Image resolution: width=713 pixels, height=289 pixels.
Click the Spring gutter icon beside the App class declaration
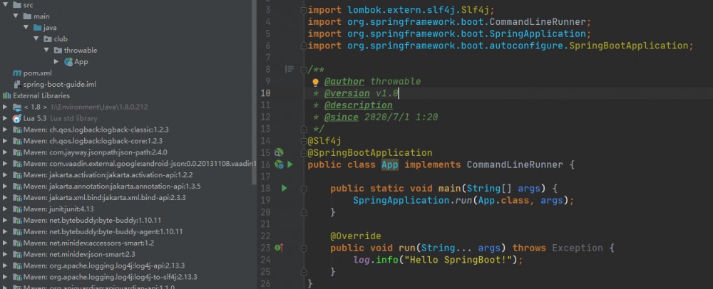click(279, 164)
